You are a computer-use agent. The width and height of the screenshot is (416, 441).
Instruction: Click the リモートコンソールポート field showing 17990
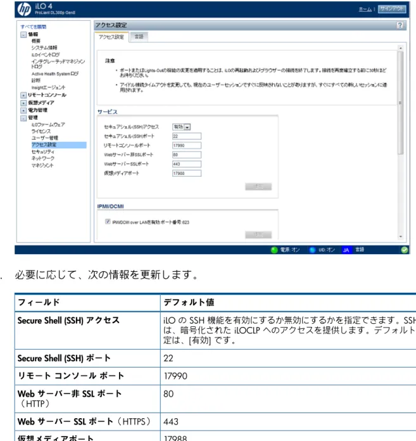(187, 145)
